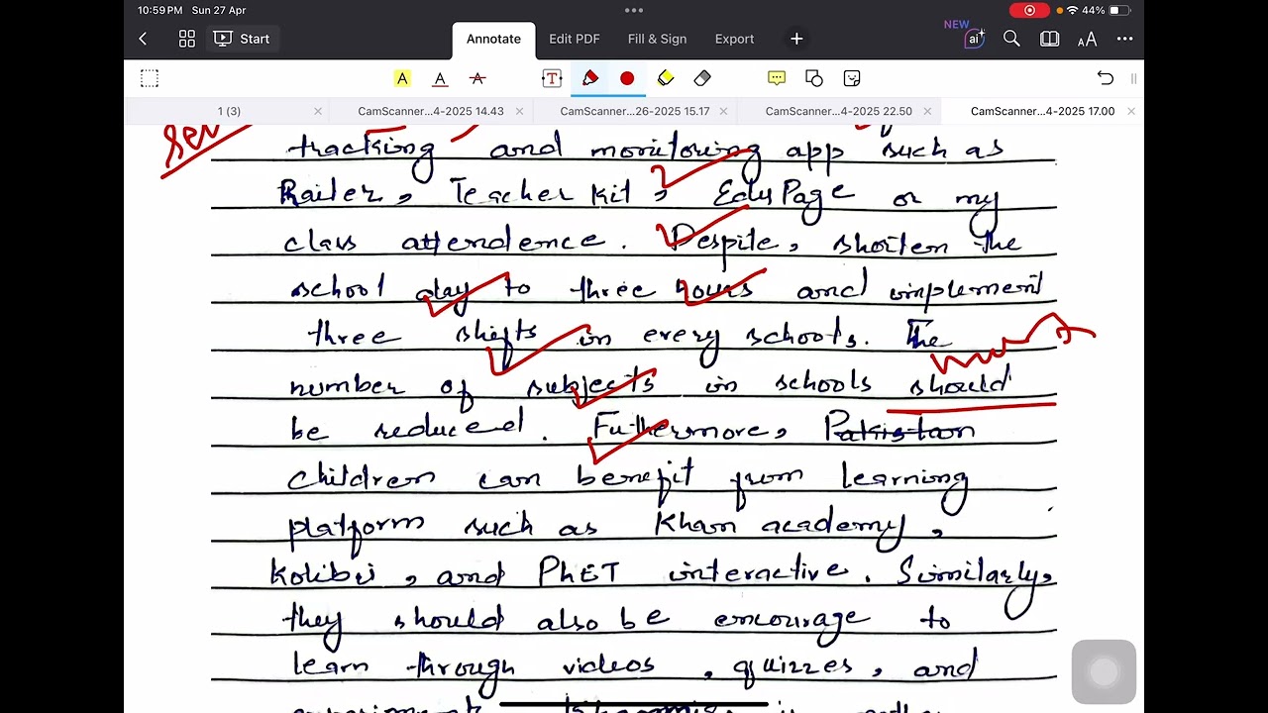Open the more options menu
Viewport: 1268px width, 713px height.
click(x=1124, y=39)
